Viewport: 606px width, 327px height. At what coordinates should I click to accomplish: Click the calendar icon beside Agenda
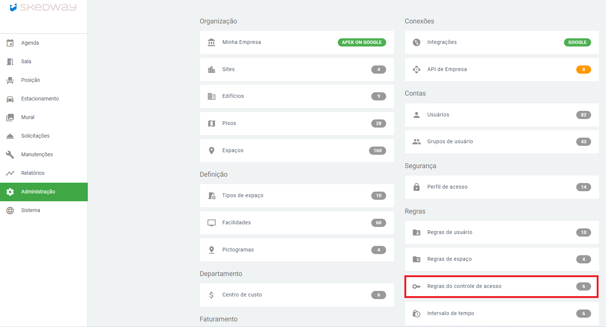point(10,43)
